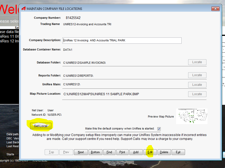Click the UniRes Main path C:\UNIRES12\

point(72,85)
